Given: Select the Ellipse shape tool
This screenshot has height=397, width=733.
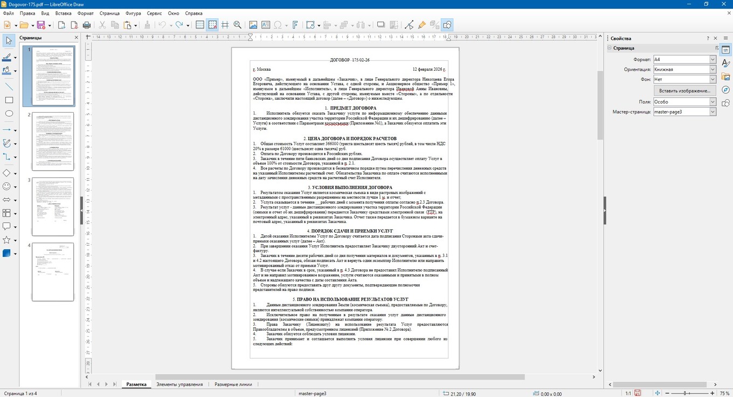Looking at the screenshot, I should (9, 114).
